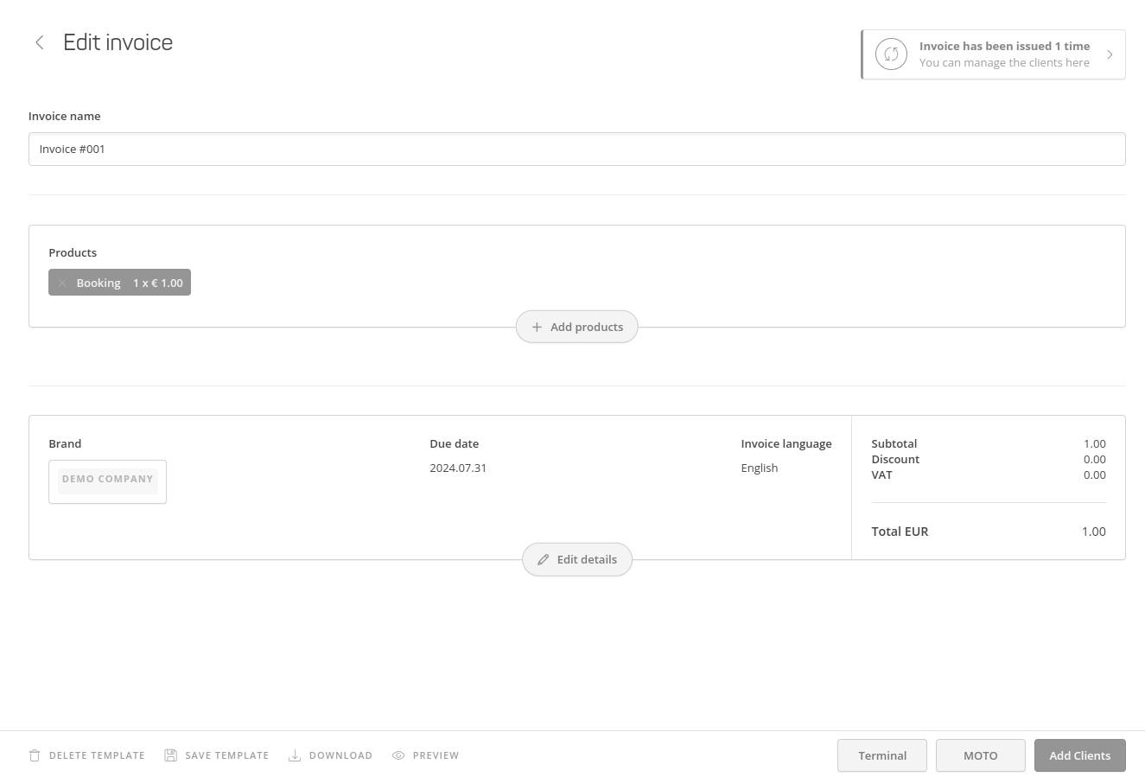Open the clients management link
The image size is (1145, 777).
[x=1004, y=62]
